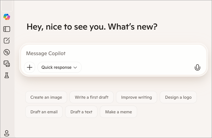The image size is (212, 138).
Task: Click the Copilot logo icon
Action: 7,17
